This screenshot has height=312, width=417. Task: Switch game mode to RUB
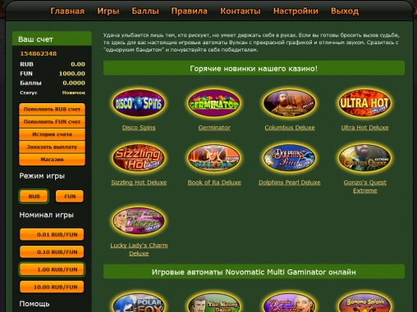click(34, 197)
